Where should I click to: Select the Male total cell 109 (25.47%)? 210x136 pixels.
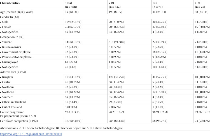[x=73, y=22]
